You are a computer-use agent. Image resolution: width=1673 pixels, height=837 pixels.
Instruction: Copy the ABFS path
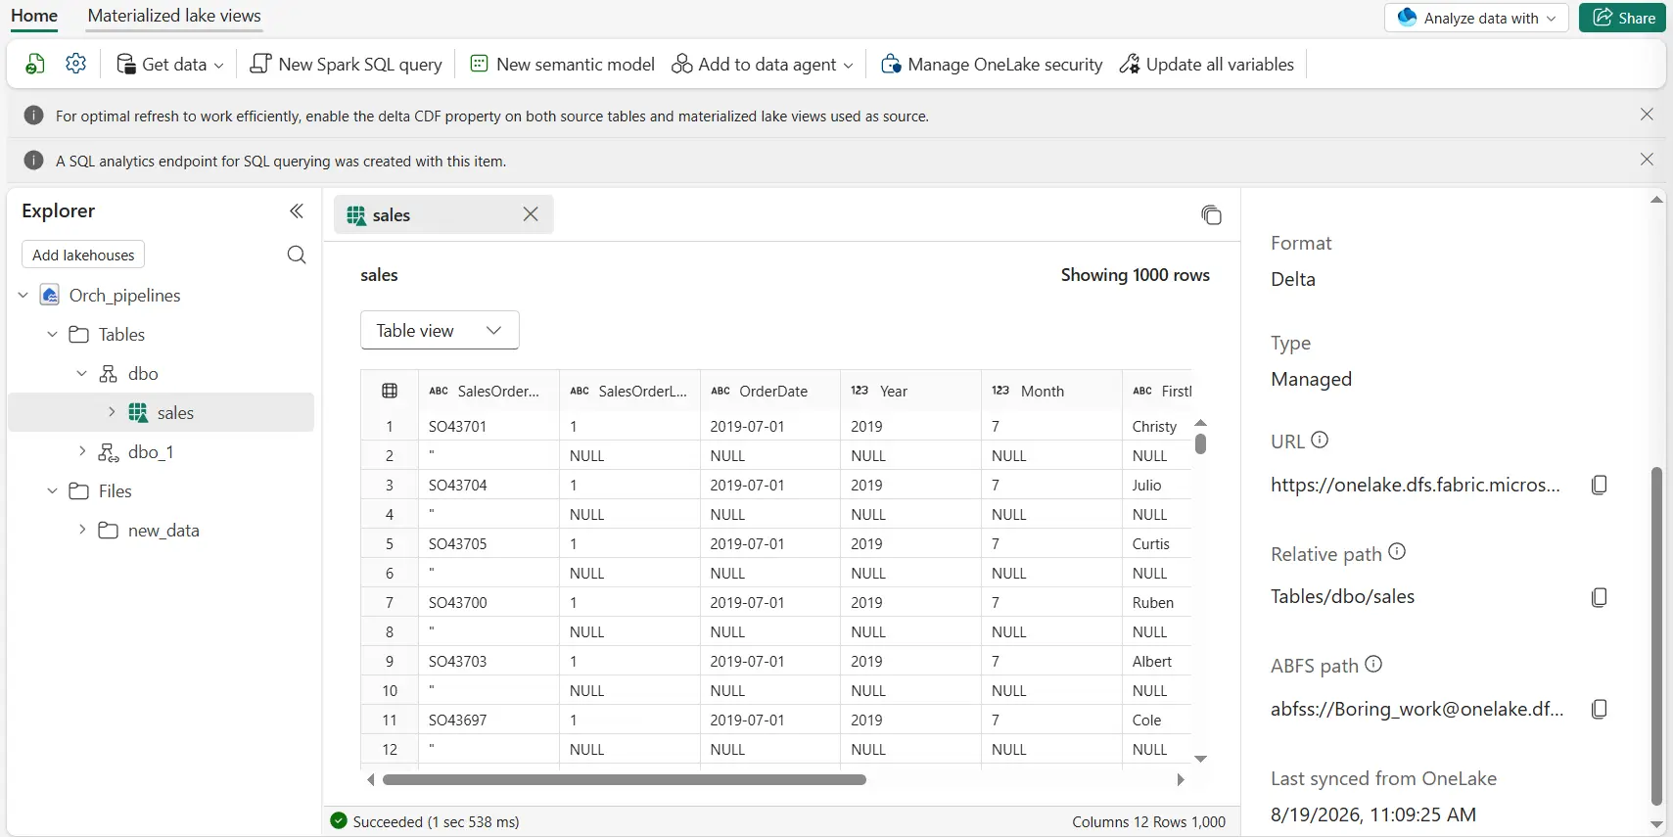(1599, 709)
